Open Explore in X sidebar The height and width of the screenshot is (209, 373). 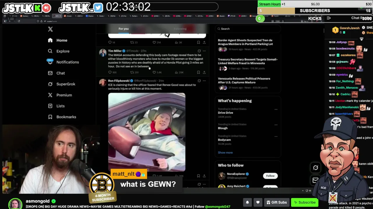click(x=59, y=51)
